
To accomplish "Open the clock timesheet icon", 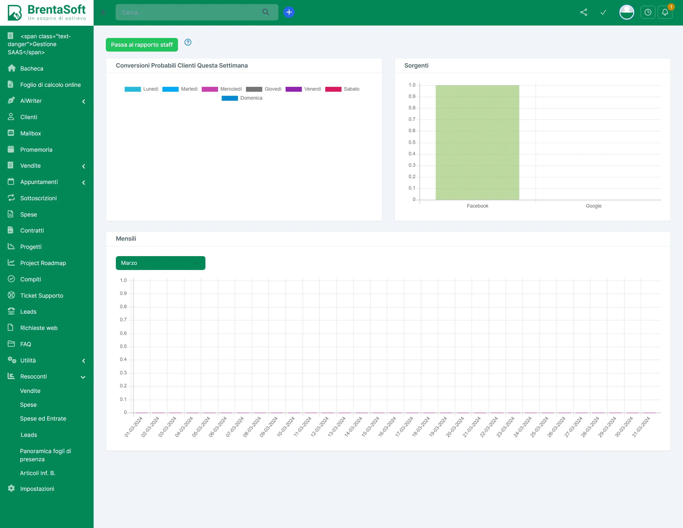I will [648, 12].
